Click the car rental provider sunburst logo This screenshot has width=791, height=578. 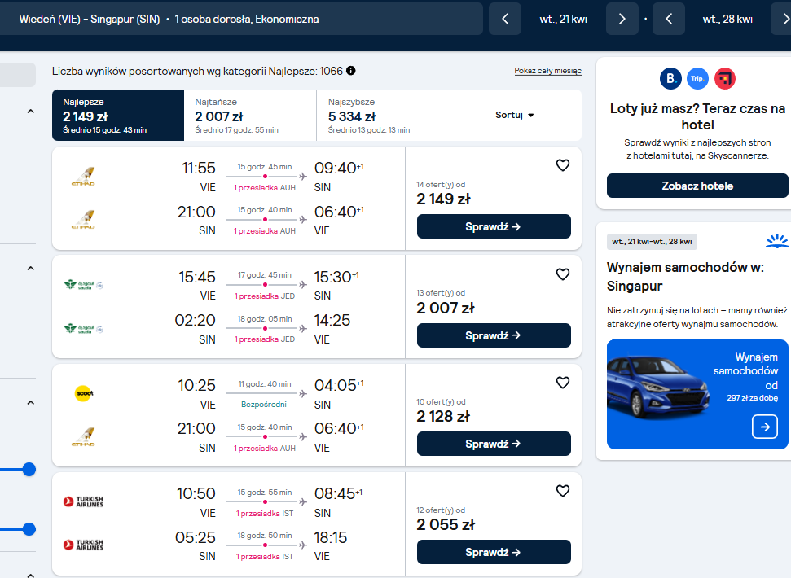(x=777, y=242)
